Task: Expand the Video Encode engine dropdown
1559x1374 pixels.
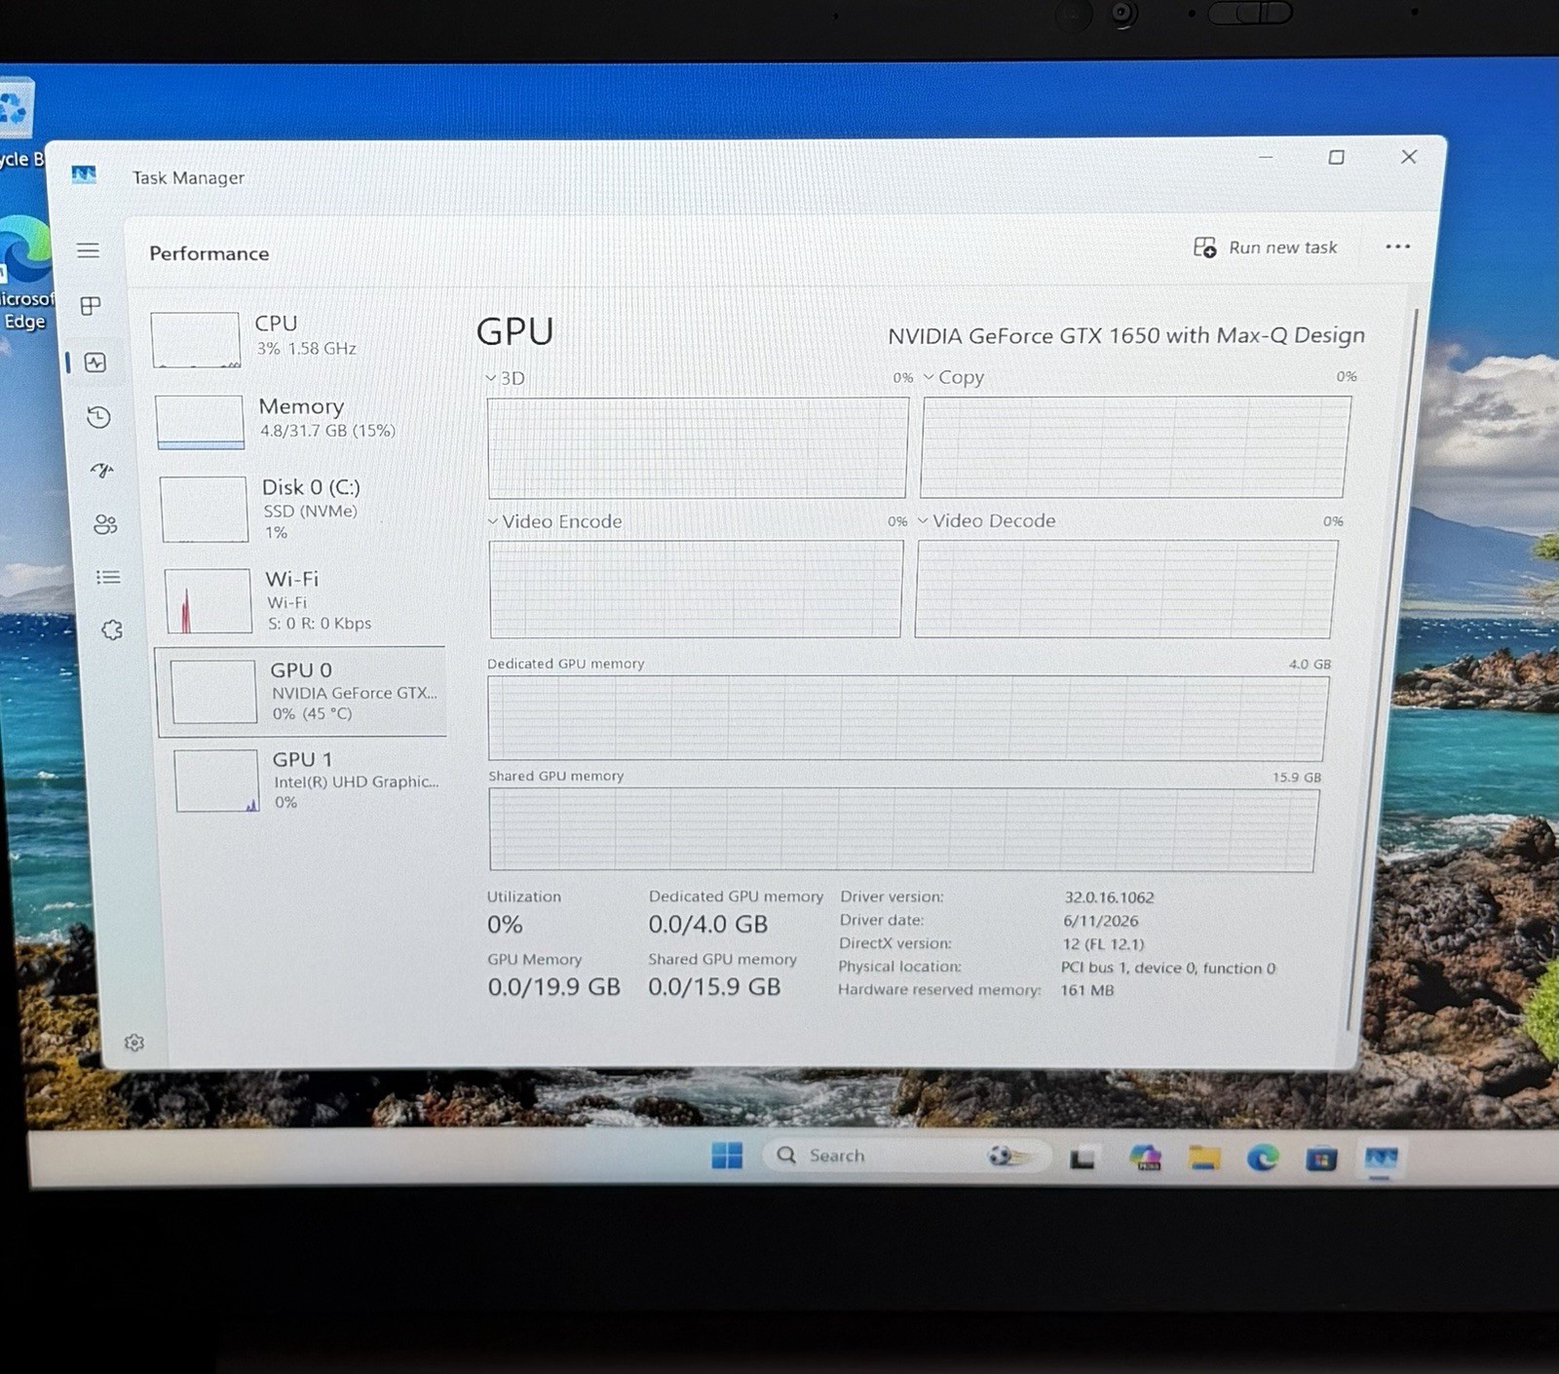Action: click(554, 521)
